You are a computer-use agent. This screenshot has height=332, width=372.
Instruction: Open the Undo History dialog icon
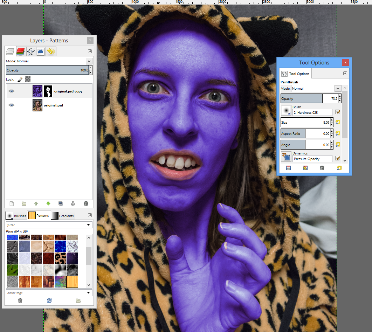51,51
